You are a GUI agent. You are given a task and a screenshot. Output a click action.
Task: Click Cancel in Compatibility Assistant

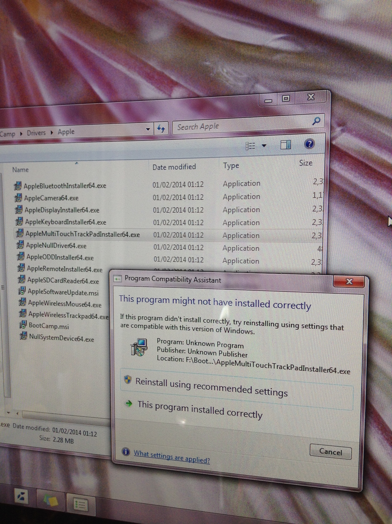[330, 451]
